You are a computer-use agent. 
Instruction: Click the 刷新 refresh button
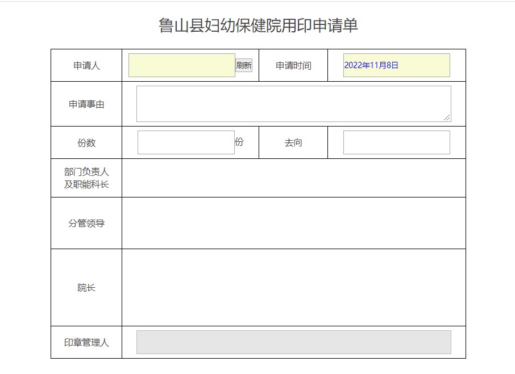(x=244, y=65)
